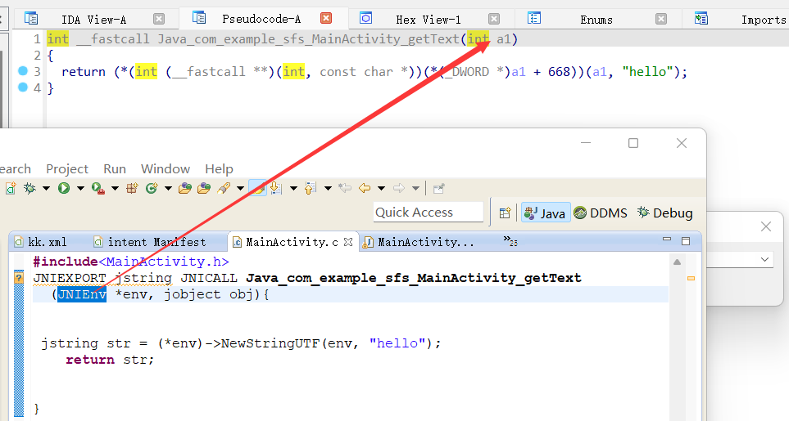Click the Run External Tools icon with red toolbox
This screenshot has width=789, height=421.
click(98, 189)
